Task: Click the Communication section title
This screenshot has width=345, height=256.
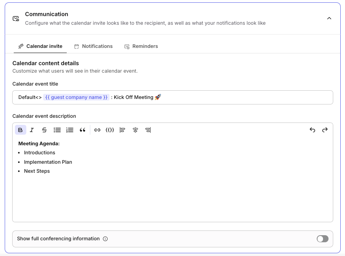Action: coord(47,14)
